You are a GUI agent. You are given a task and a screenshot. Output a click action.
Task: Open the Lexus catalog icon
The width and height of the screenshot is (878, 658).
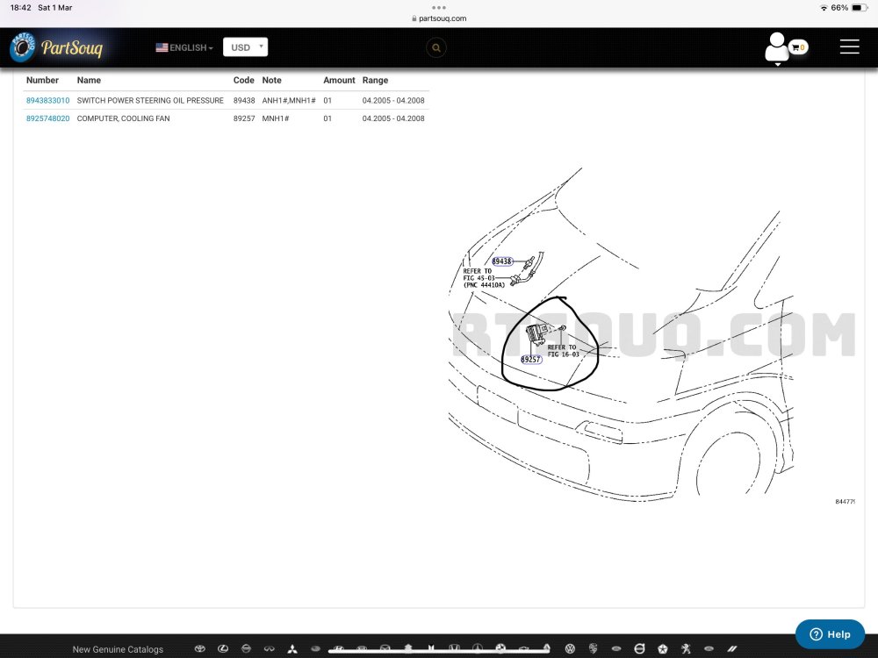point(223,649)
